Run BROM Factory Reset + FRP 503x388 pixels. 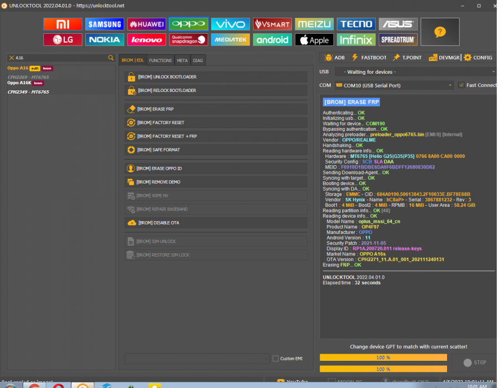pos(216,136)
